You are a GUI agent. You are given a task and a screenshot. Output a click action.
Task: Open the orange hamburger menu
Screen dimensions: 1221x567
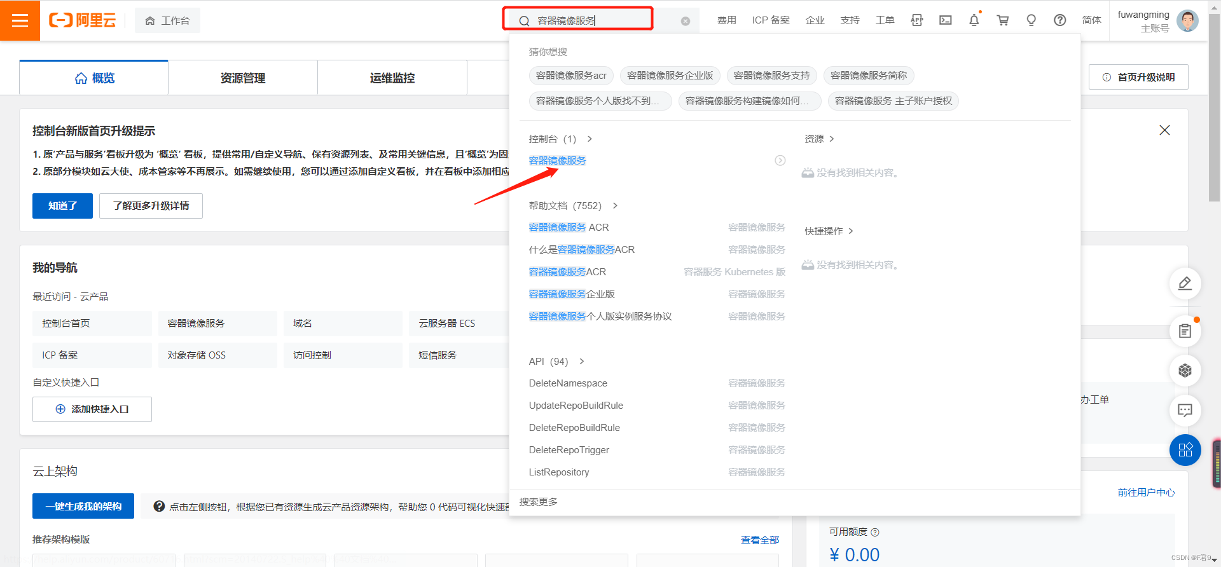click(20, 20)
